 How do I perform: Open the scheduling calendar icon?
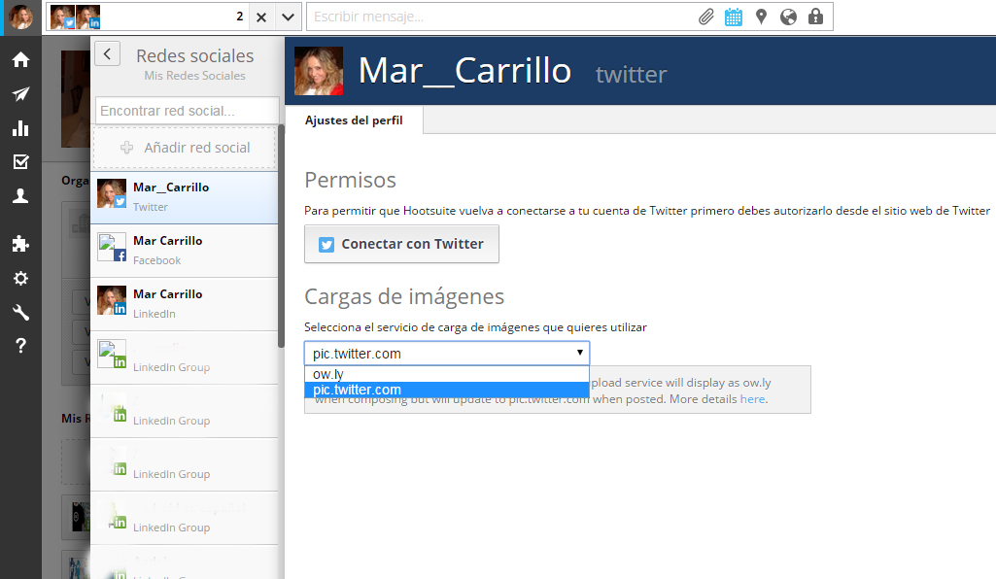click(734, 17)
